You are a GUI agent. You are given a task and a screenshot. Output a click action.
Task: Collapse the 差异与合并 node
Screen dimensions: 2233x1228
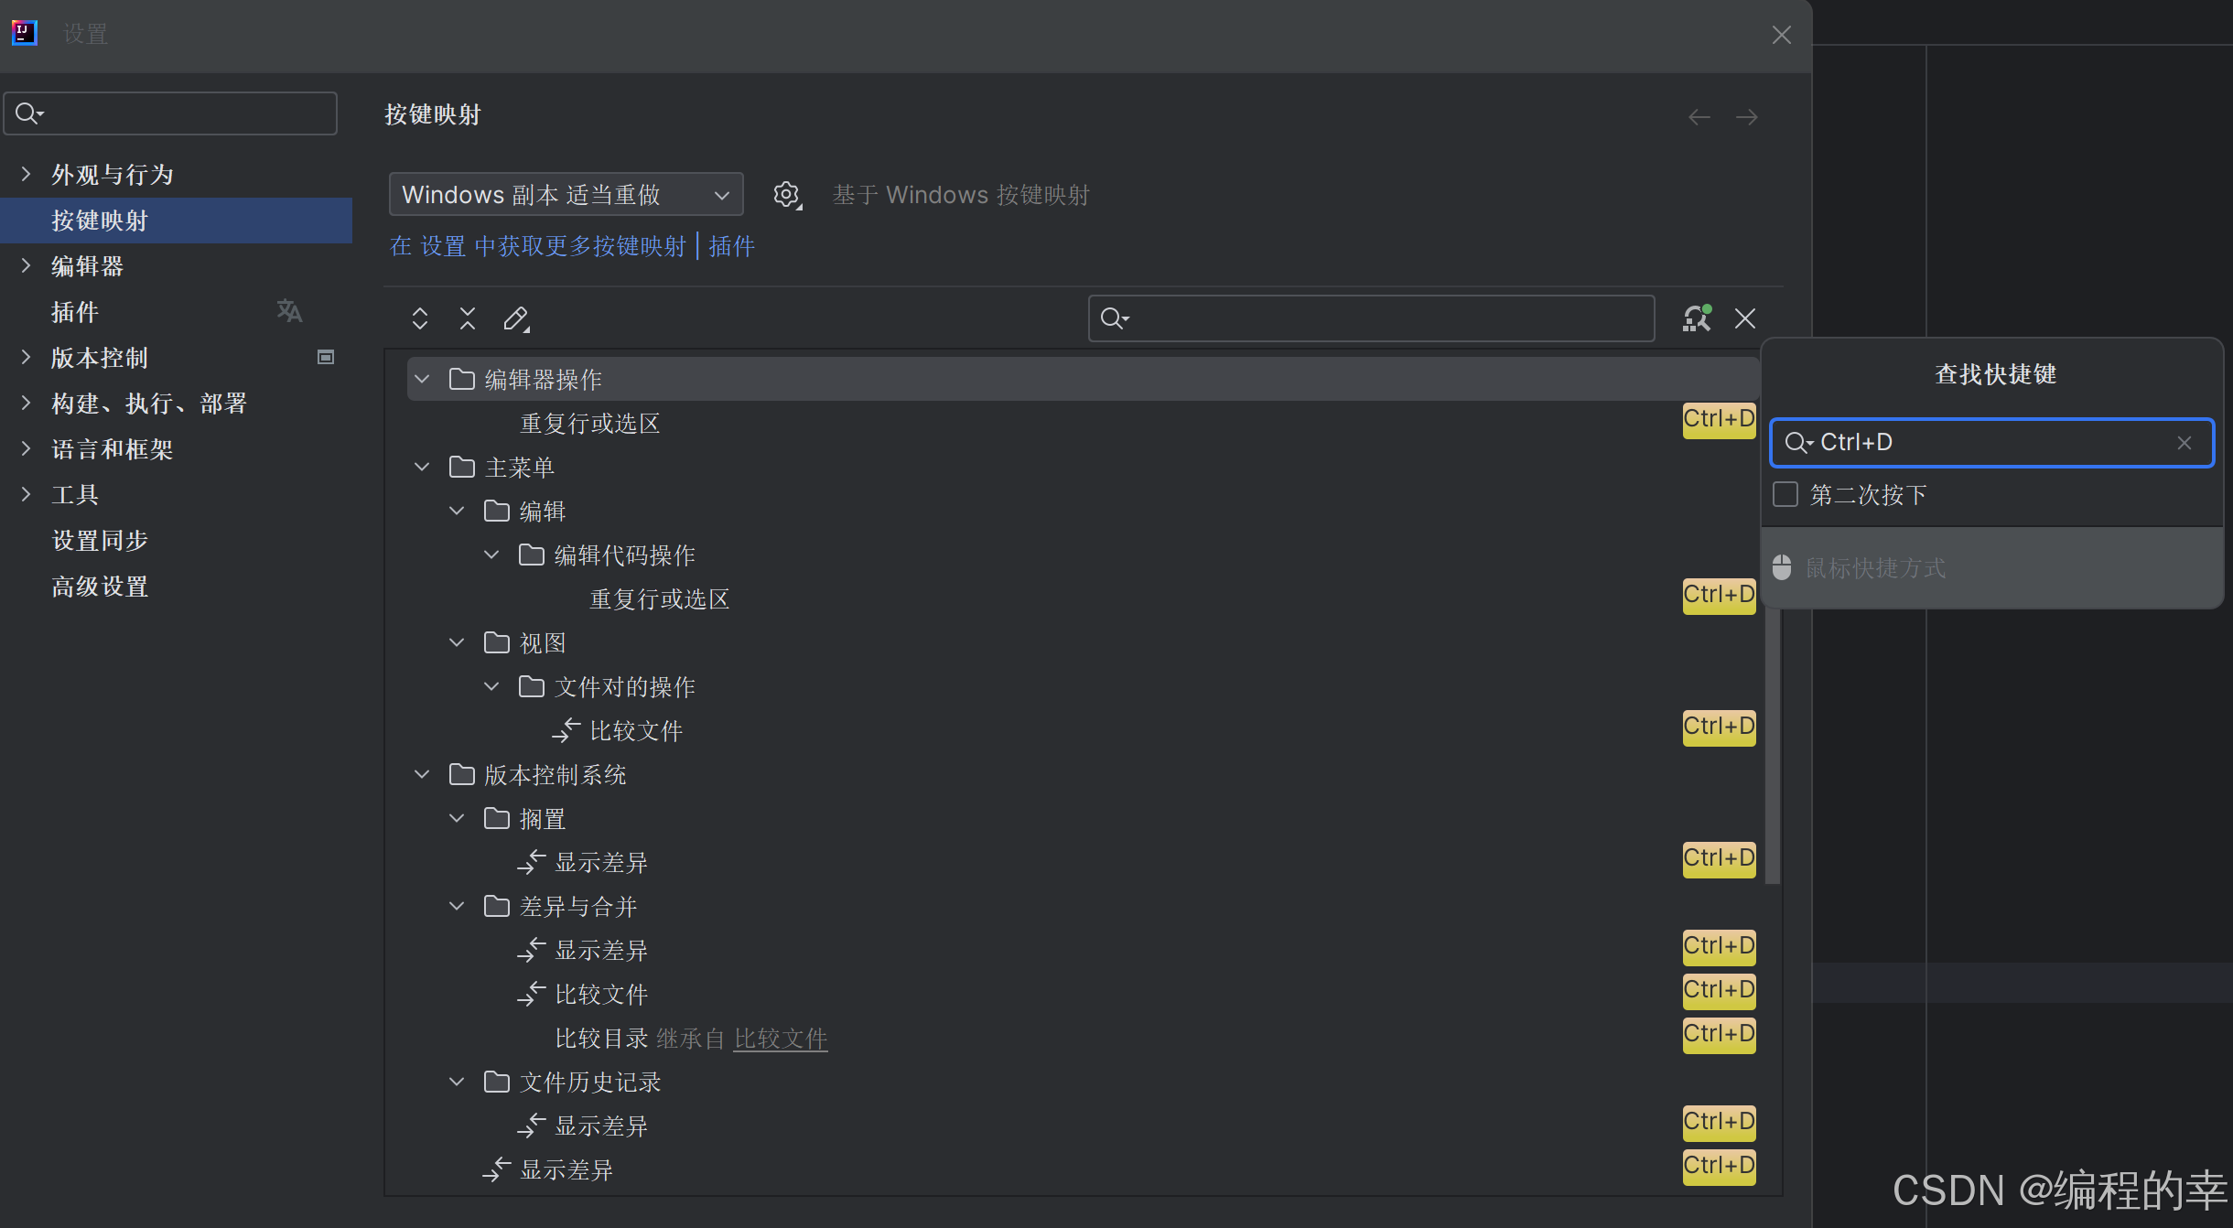457,906
